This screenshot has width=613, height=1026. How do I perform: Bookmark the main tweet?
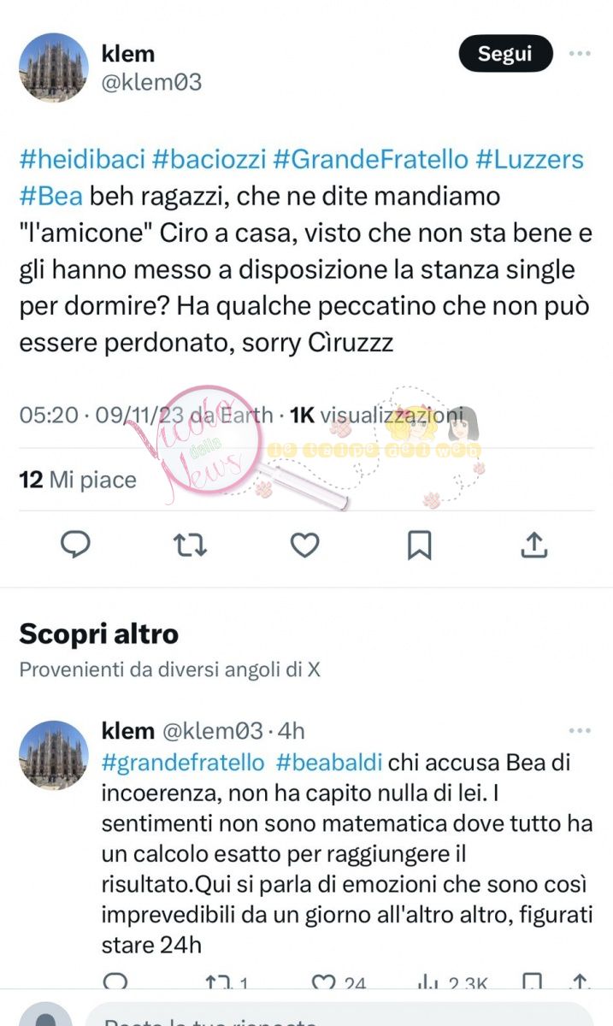tap(419, 544)
